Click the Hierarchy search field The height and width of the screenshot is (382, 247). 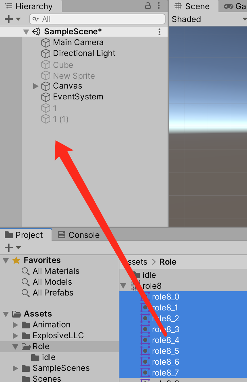[x=97, y=19]
